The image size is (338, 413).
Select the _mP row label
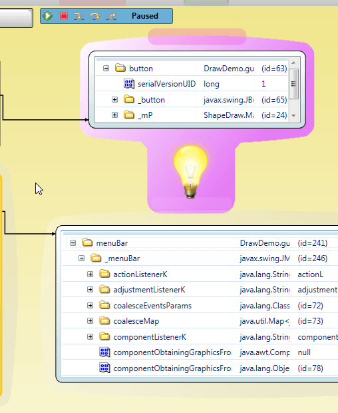click(x=145, y=115)
